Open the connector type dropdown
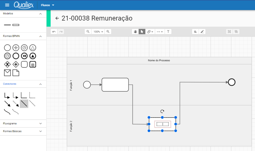255x151 pixels. (160, 32)
